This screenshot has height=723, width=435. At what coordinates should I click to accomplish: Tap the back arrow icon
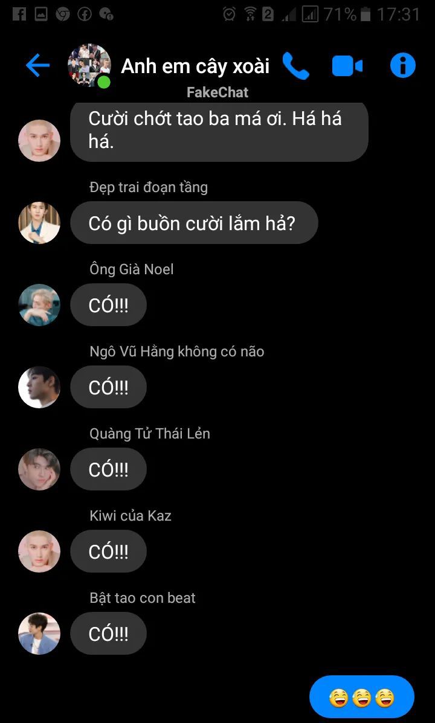point(38,65)
